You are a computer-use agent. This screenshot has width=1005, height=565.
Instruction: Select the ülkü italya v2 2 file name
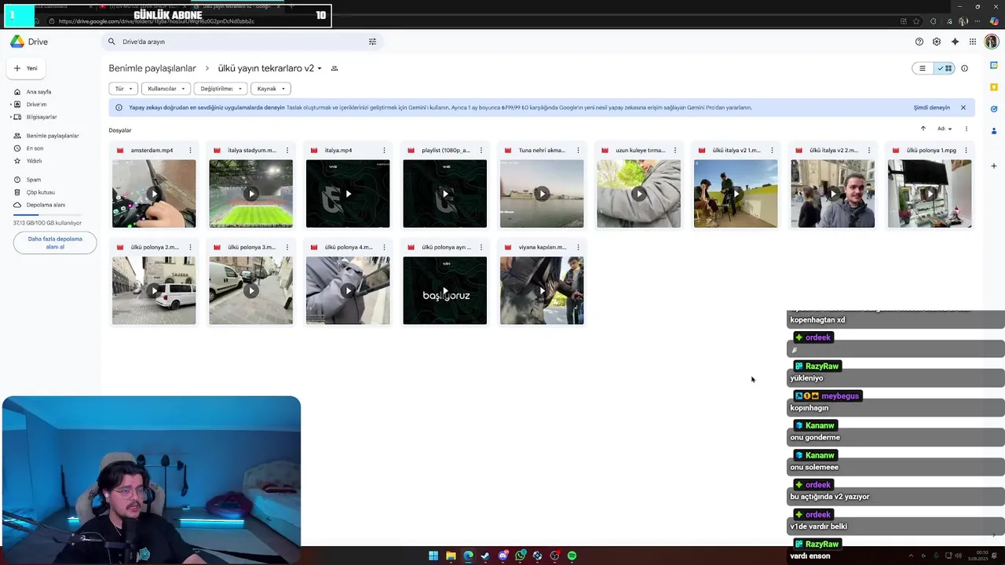(834, 150)
